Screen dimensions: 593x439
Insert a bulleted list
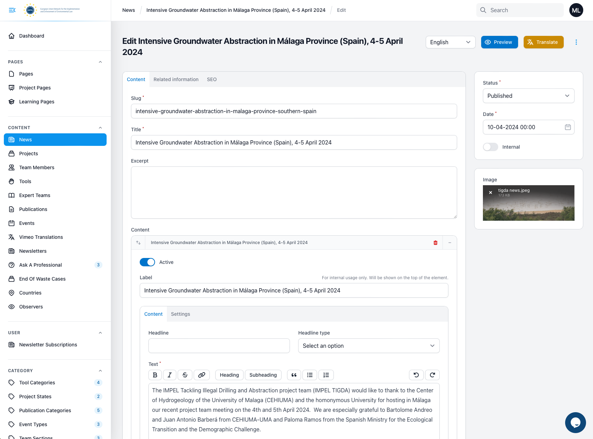[x=310, y=375]
